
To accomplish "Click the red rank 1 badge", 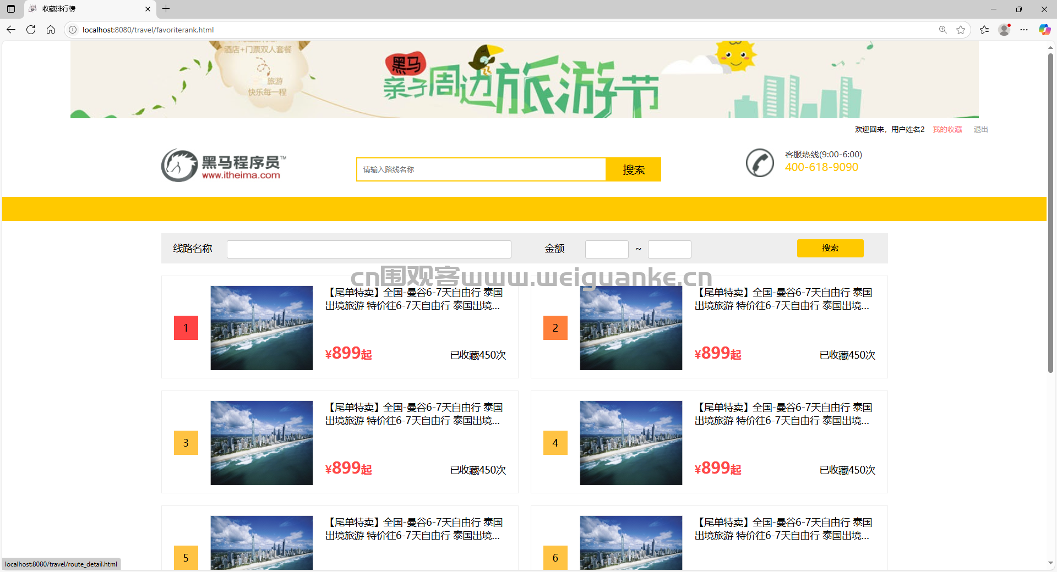I will click(x=186, y=328).
